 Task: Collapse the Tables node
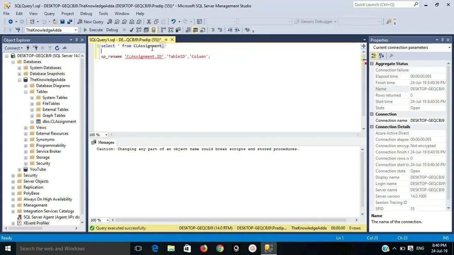click(x=26, y=92)
